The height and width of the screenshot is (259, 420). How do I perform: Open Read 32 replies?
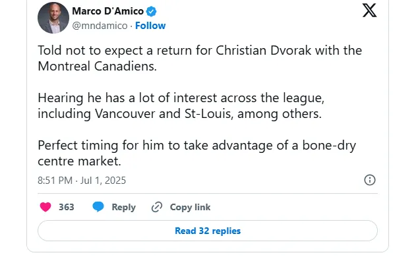[x=208, y=231]
